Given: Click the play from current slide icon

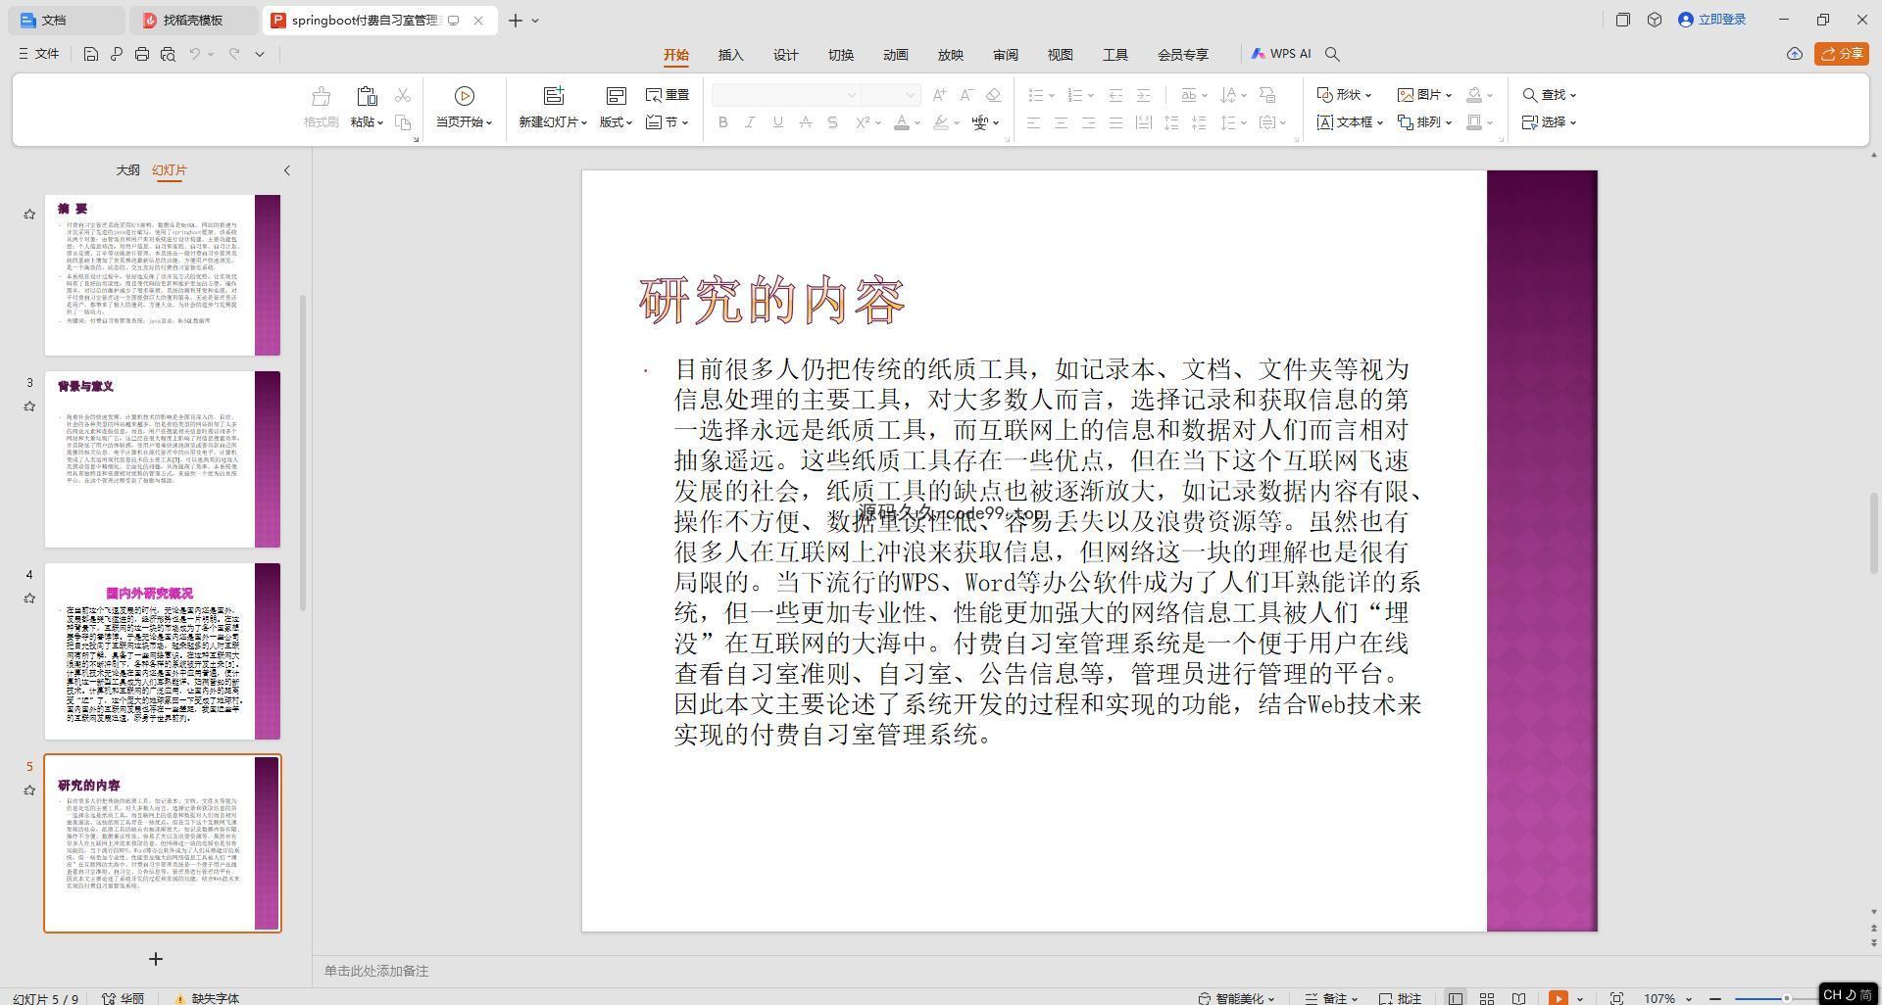Looking at the screenshot, I should tap(465, 95).
